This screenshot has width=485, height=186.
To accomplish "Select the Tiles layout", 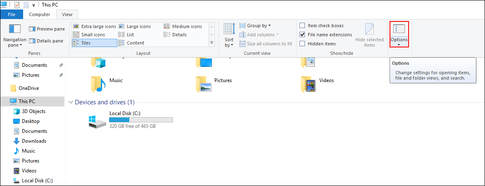I will coord(94,43).
